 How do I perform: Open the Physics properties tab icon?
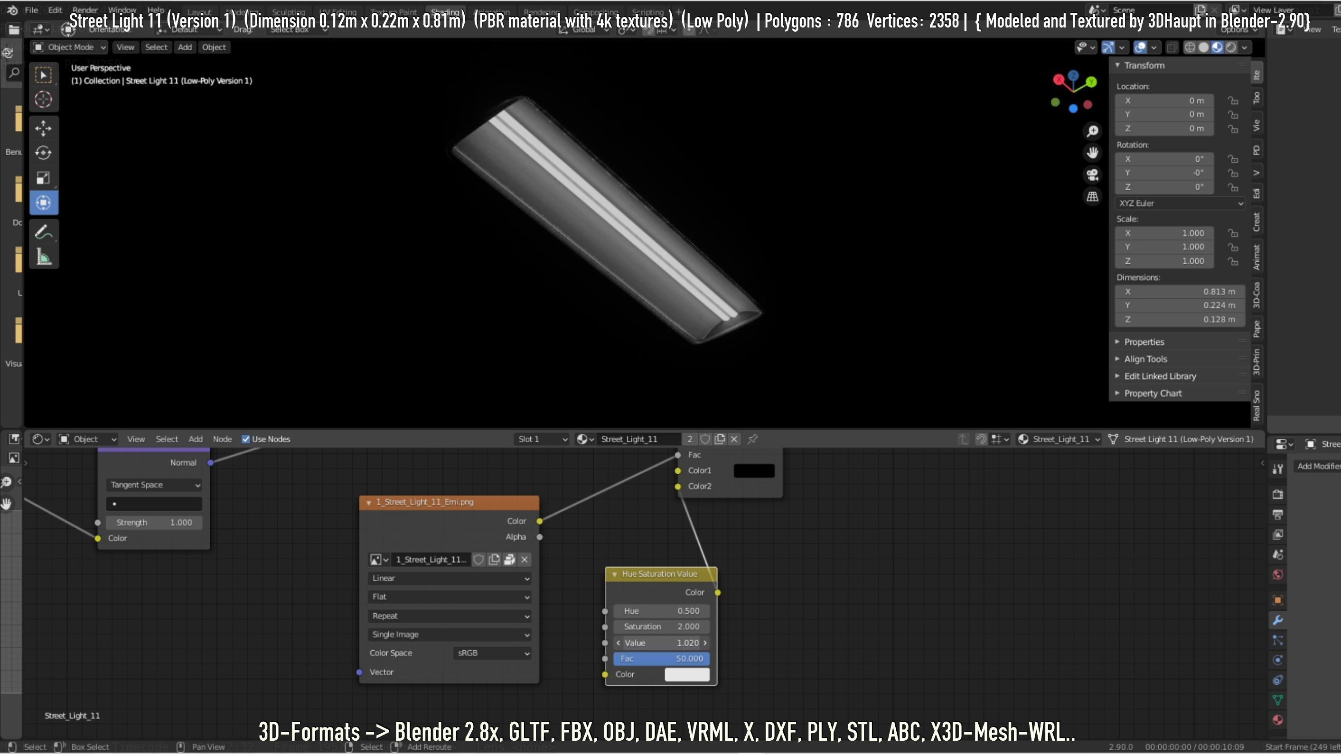coord(1277,660)
